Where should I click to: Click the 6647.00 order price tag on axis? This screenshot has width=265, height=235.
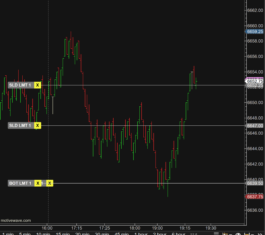click(x=254, y=126)
